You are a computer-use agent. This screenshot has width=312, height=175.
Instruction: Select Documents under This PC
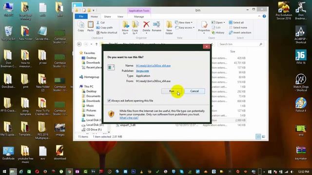[x=91, y=96]
